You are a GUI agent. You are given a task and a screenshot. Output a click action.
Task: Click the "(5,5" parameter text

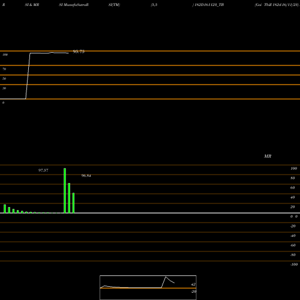(154, 5)
